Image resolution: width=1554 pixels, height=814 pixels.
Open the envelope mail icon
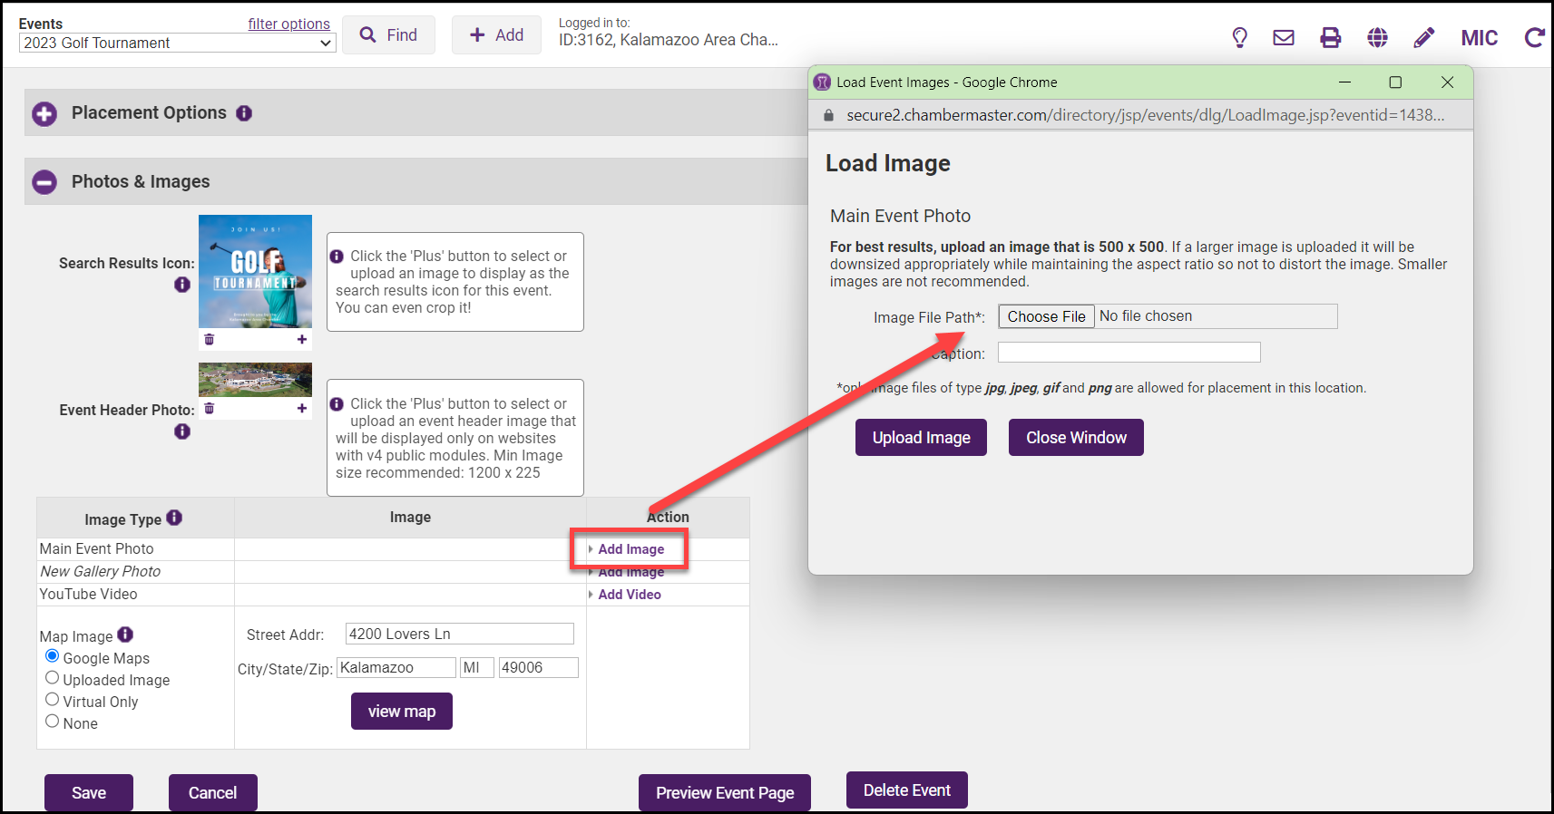point(1283,37)
